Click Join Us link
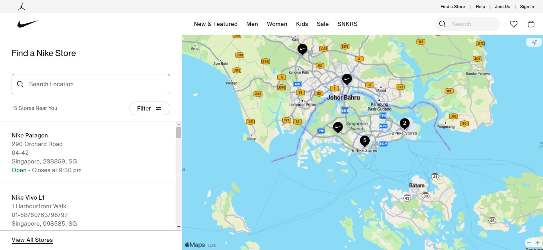 503,7
